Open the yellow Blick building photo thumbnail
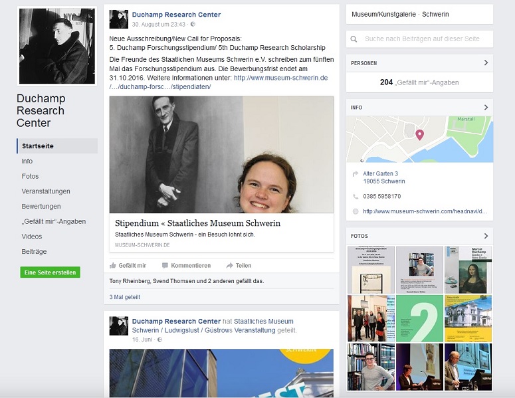Viewport: 515px width, 398px height. click(x=468, y=318)
